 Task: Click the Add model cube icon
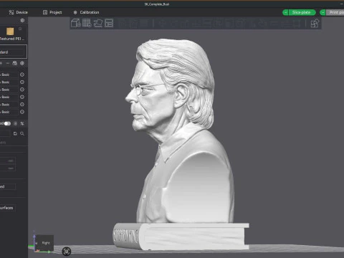coord(76,23)
